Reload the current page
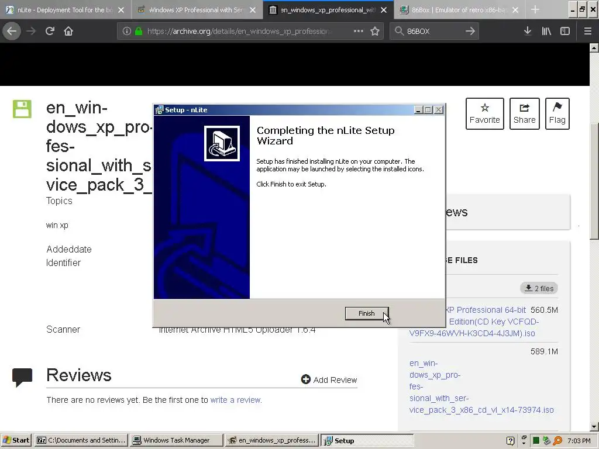599x449 pixels. coord(50,31)
